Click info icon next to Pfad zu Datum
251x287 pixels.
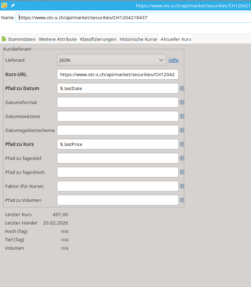tap(182, 88)
